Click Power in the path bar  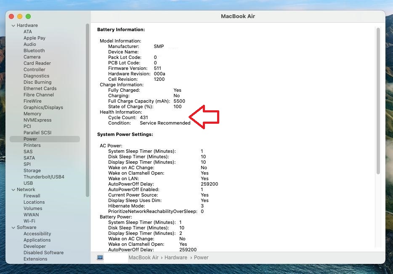click(x=201, y=258)
